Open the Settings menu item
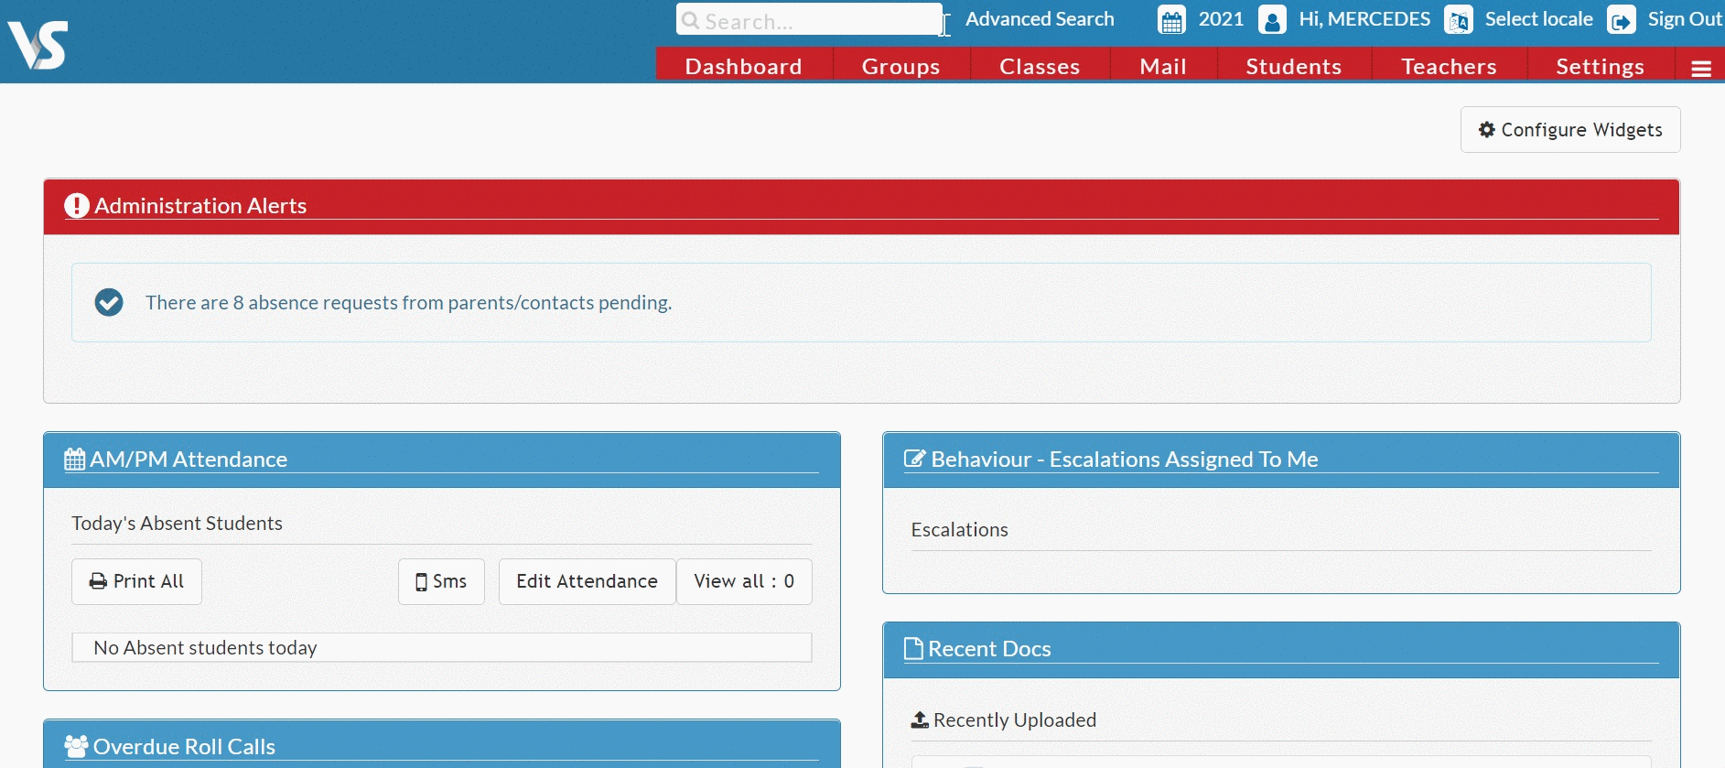This screenshot has height=768, width=1725. (x=1601, y=67)
